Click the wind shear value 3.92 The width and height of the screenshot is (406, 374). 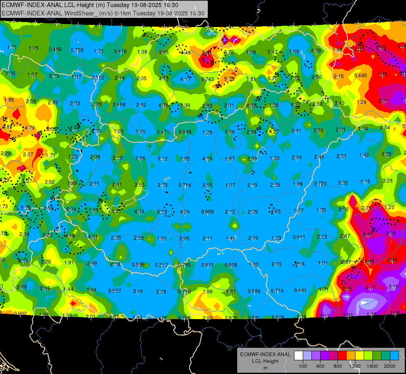click(x=50, y=182)
